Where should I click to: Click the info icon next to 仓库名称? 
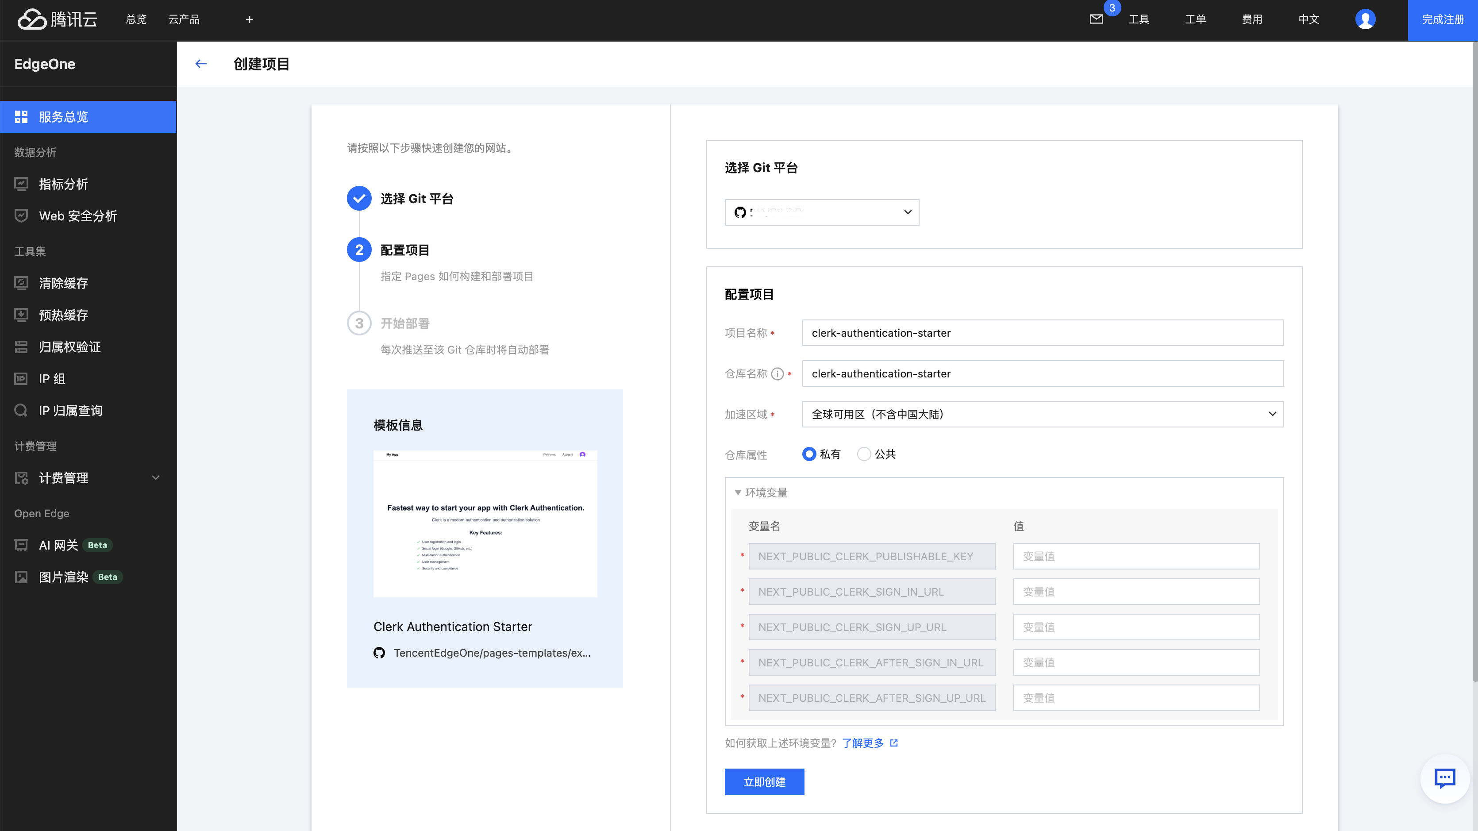[777, 373]
